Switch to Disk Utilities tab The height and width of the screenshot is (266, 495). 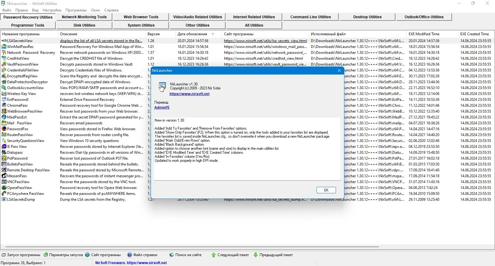point(84,25)
